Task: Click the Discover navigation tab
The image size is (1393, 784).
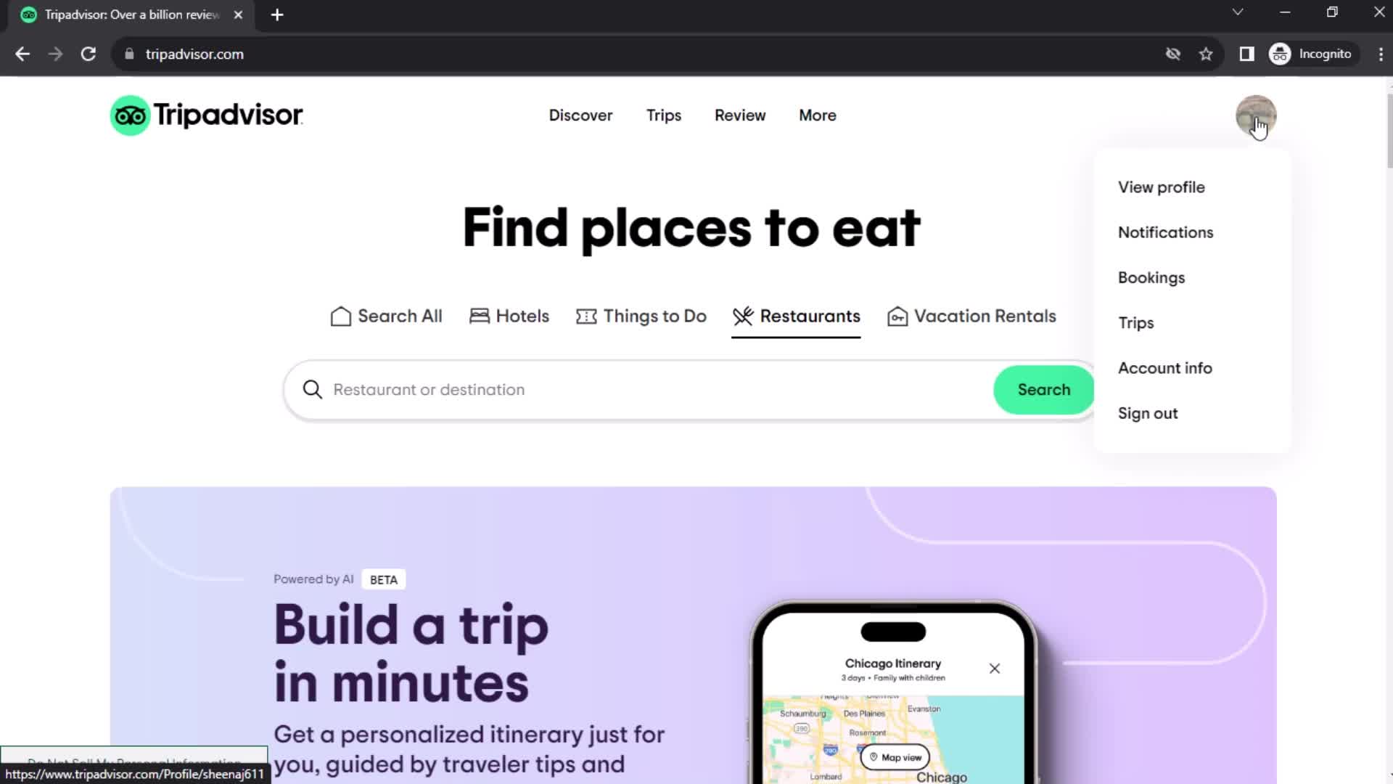Action: (x=580, y=115)
